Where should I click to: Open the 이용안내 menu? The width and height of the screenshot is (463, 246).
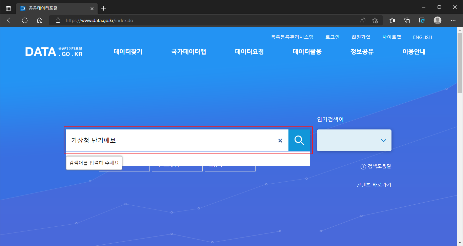click(414, 52)
